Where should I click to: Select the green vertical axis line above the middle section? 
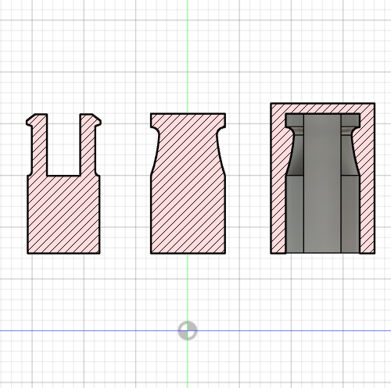(x=188, y=56)
